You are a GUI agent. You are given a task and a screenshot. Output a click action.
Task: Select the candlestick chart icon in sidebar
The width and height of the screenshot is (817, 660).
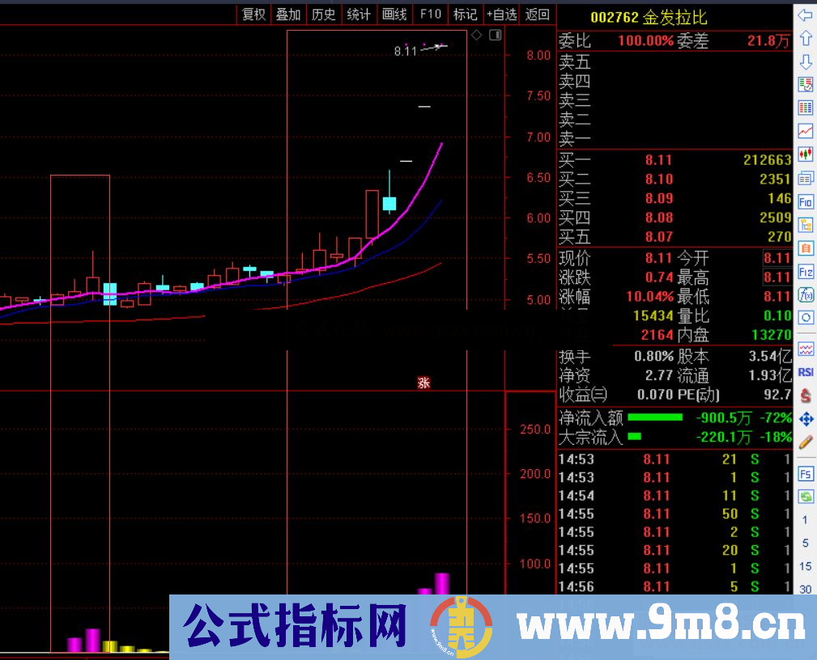[805, 154]
